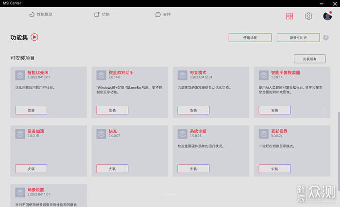The height and width of the screenshot is (207, 340).
Task: Click the 系统诊断 title
Action: tap(198, 131)
